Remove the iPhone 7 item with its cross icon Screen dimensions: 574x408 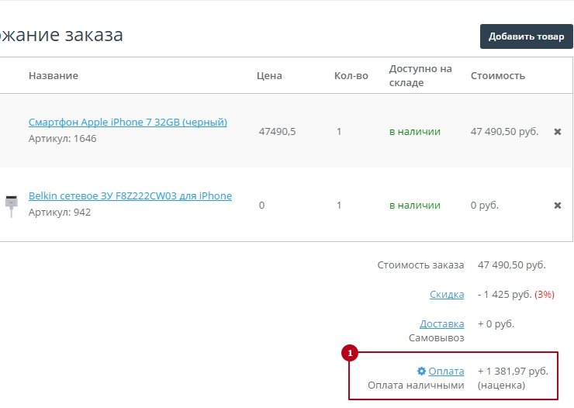pos(557,132)
